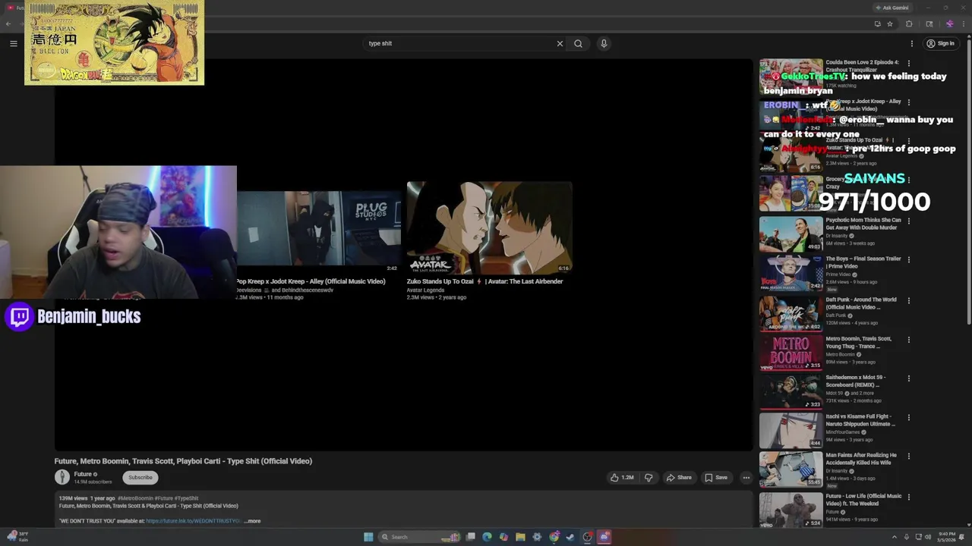
Task: Play Pop Kreep Alley endscreen video
Action: click(319, 227)
